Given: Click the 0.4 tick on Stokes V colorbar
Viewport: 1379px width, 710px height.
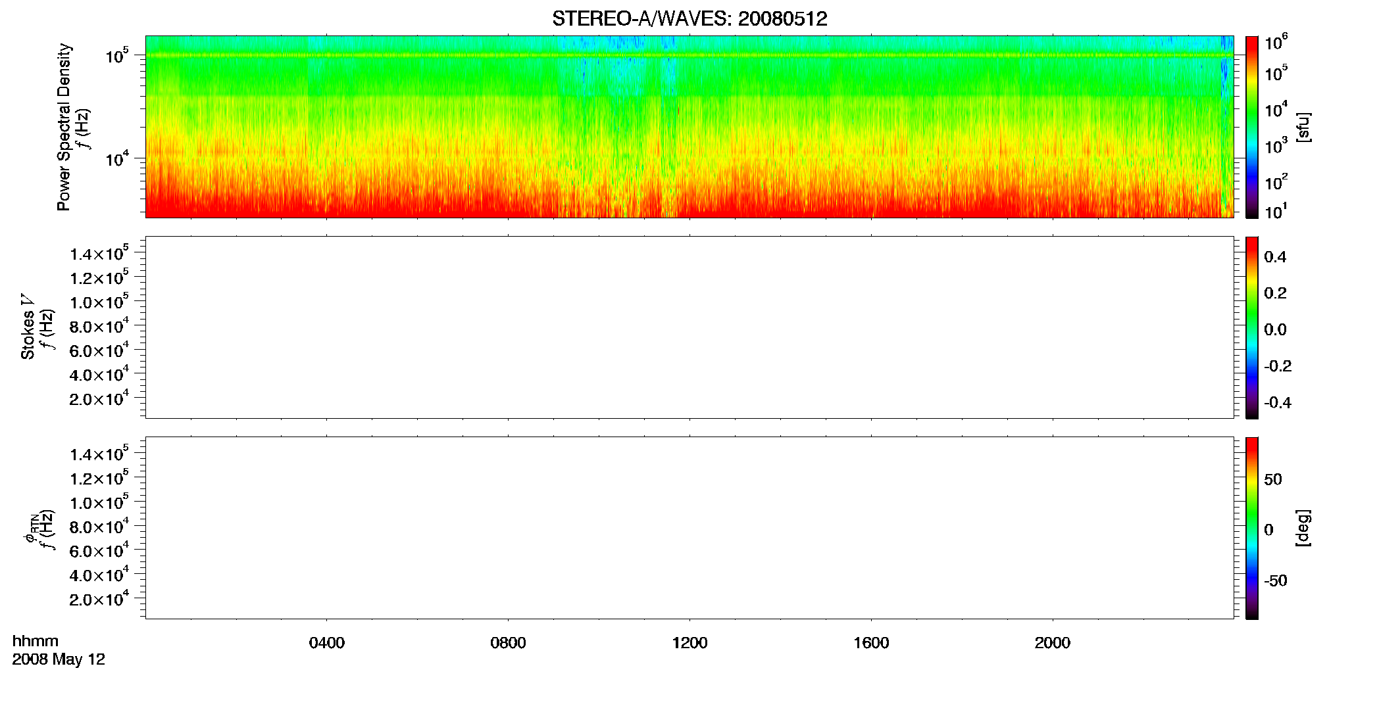Looking at the screenshot, I should pos(1275,257).
